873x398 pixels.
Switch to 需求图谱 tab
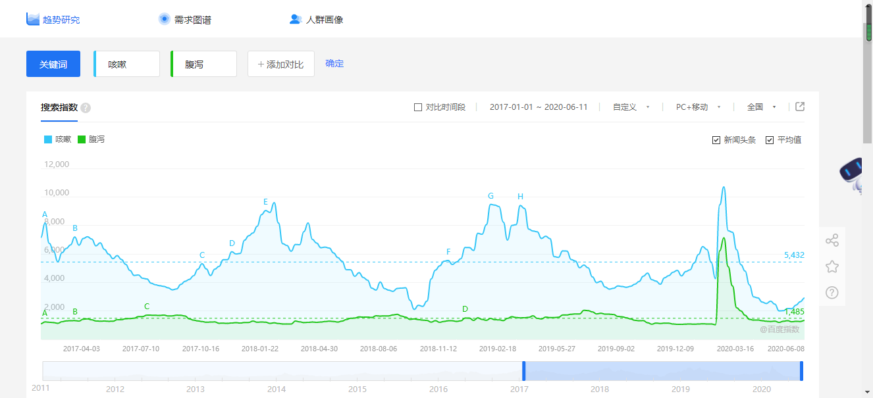click(x=193, y=20)
